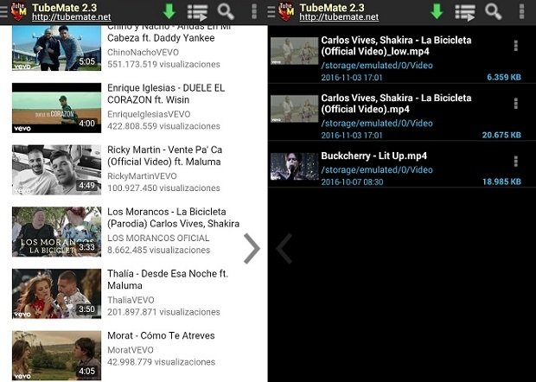
Task: Click '42.998.779 visualizaciones' count
Action: (x=161, y=362)
